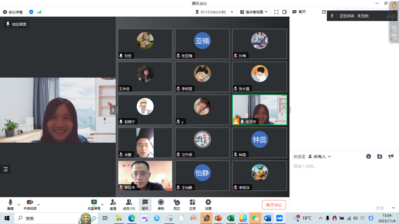Click the red 离开会议 button
This screenshot has width=399, height=224.
[x=274, y=205]
